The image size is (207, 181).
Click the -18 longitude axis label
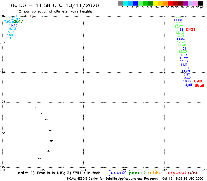[164, 170]
